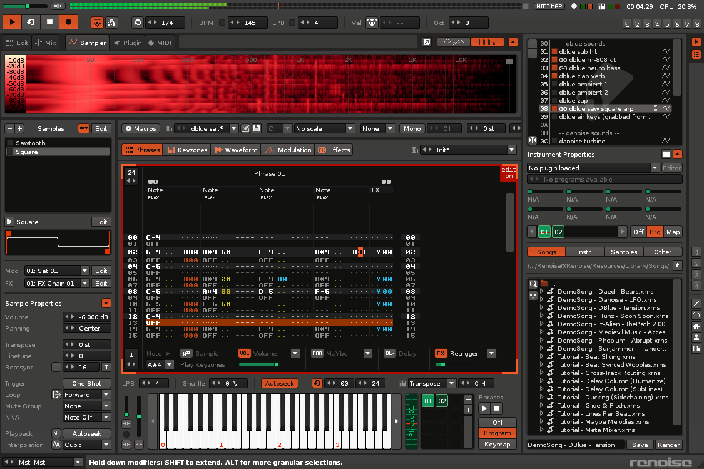Save instrument preset with disk icon
Image resolution: width=704 pixels, height=469 pixels.
pos(257,128)
